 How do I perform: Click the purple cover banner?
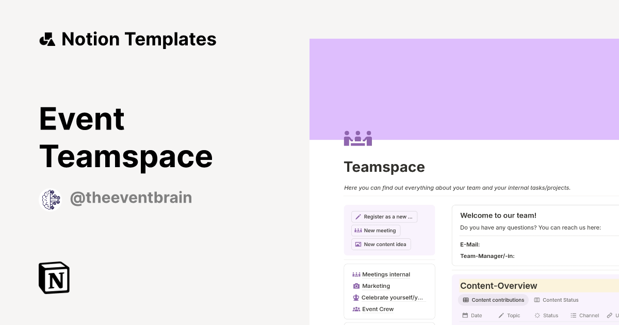click(464, 88)
